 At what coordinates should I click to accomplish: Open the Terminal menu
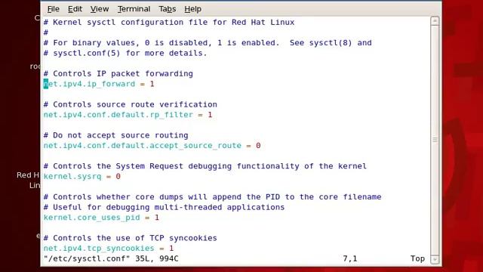pyautogui.click(x=134, y=9)
